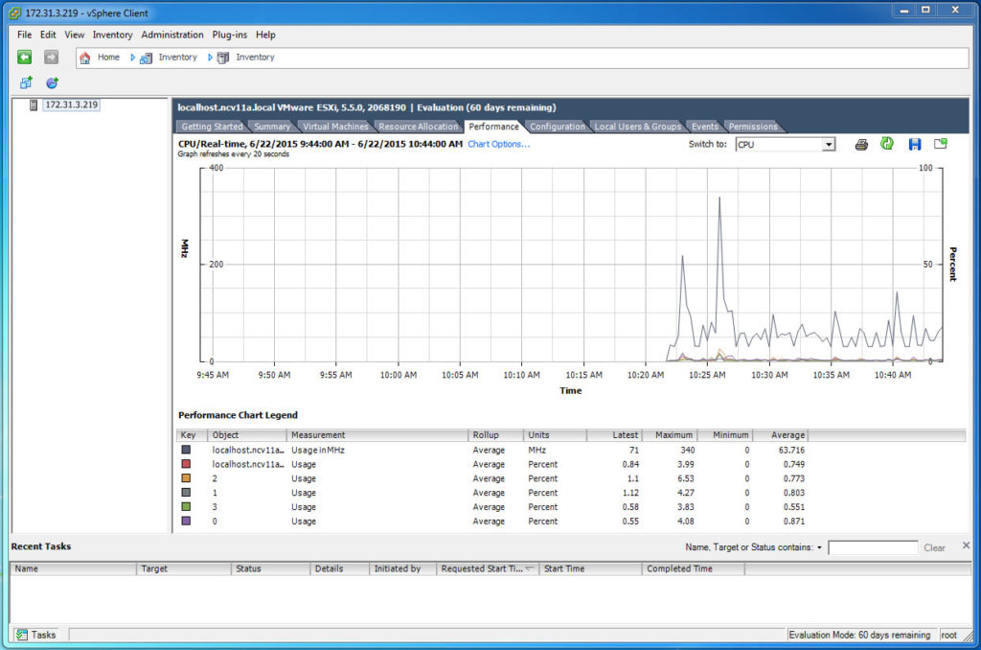The width and height of the screenshot is (981, 650).
Task: Open Chart Options link
Action: [498, 144]
